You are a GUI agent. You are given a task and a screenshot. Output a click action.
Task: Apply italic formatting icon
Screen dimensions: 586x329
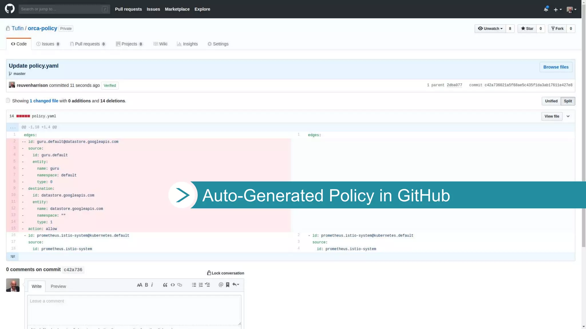click(x=152, y=285)
